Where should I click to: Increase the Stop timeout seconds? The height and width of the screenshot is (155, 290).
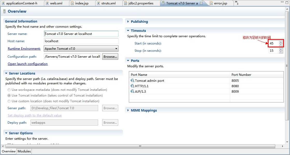click(x=281, y=49)
